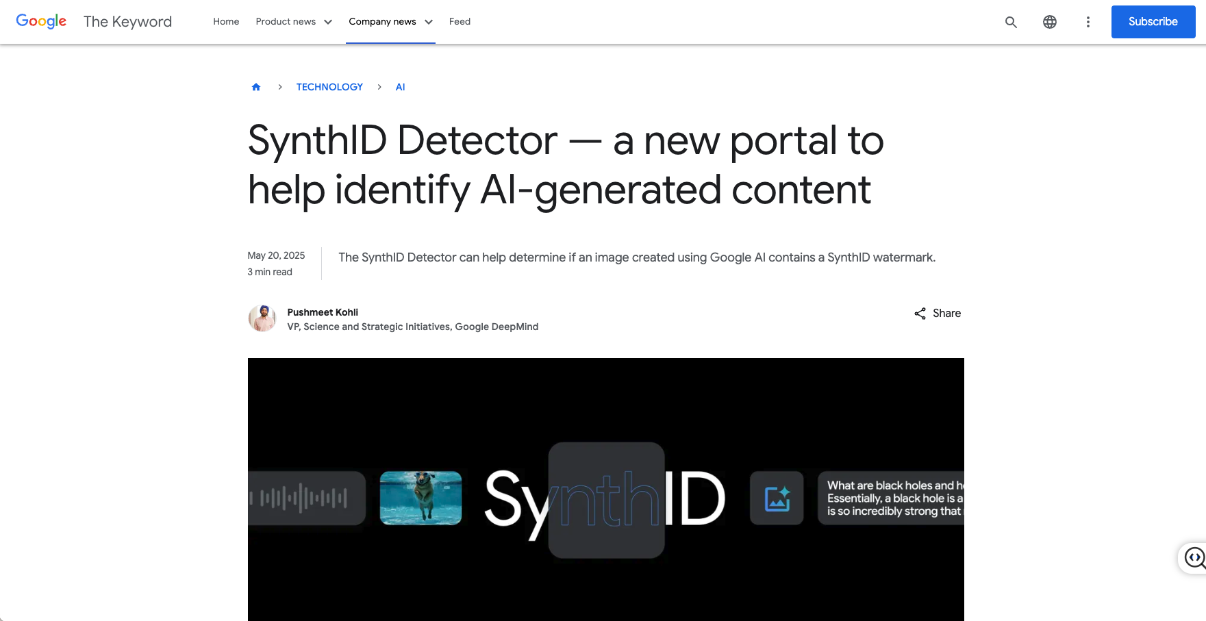
Task: Click the AI image icon tile in banner
Action: [x=777, y=498]
